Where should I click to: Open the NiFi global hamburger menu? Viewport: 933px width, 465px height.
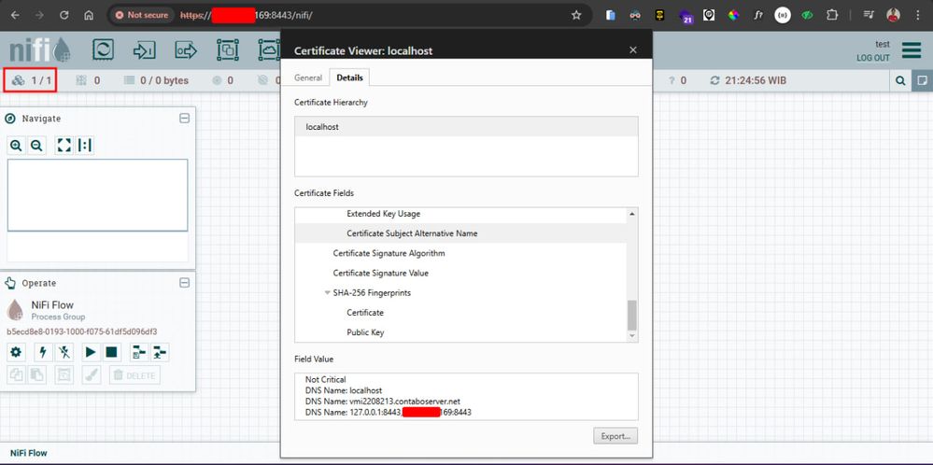911,49
